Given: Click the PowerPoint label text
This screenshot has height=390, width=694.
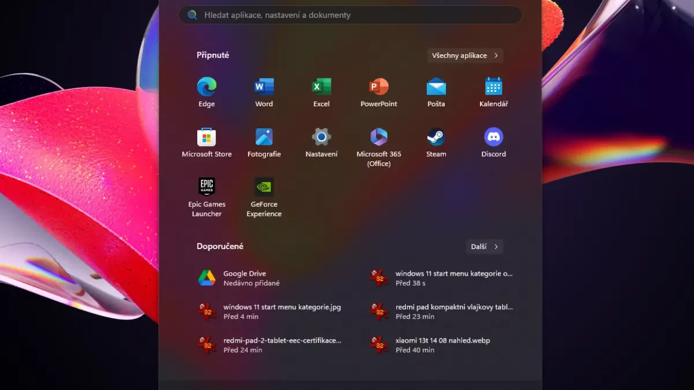Looking at the screenshot, I should point(379,104).
